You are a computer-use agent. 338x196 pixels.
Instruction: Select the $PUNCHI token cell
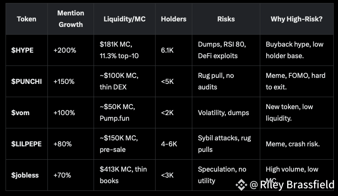point(26,81)
